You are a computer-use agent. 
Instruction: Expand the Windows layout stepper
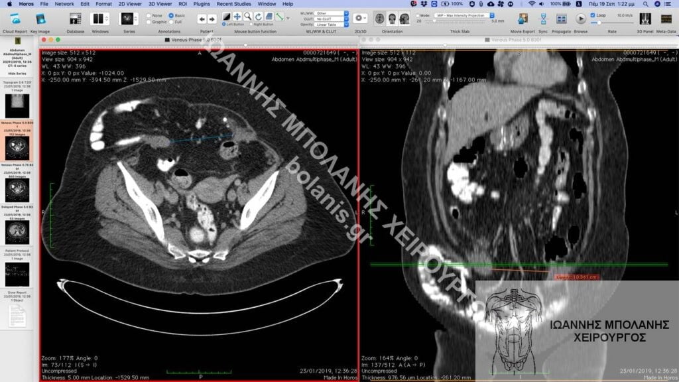pos(107,19)
